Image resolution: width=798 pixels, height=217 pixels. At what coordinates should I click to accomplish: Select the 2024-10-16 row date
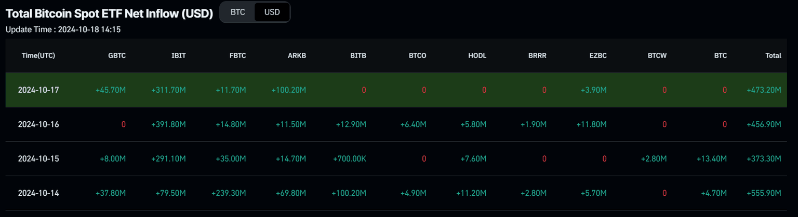pos(38,124)
